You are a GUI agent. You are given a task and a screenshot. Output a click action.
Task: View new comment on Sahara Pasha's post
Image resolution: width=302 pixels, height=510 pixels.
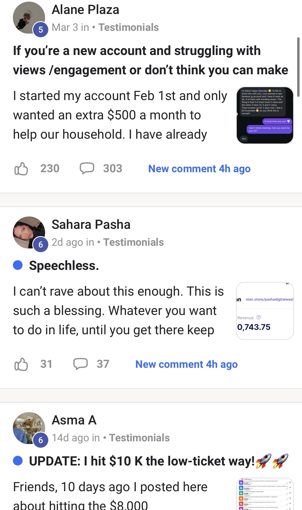pyautogui.click(x=186, y=364)
